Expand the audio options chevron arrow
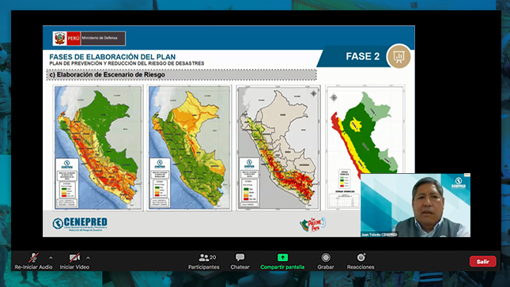510x287 pixels. (51, 258)
